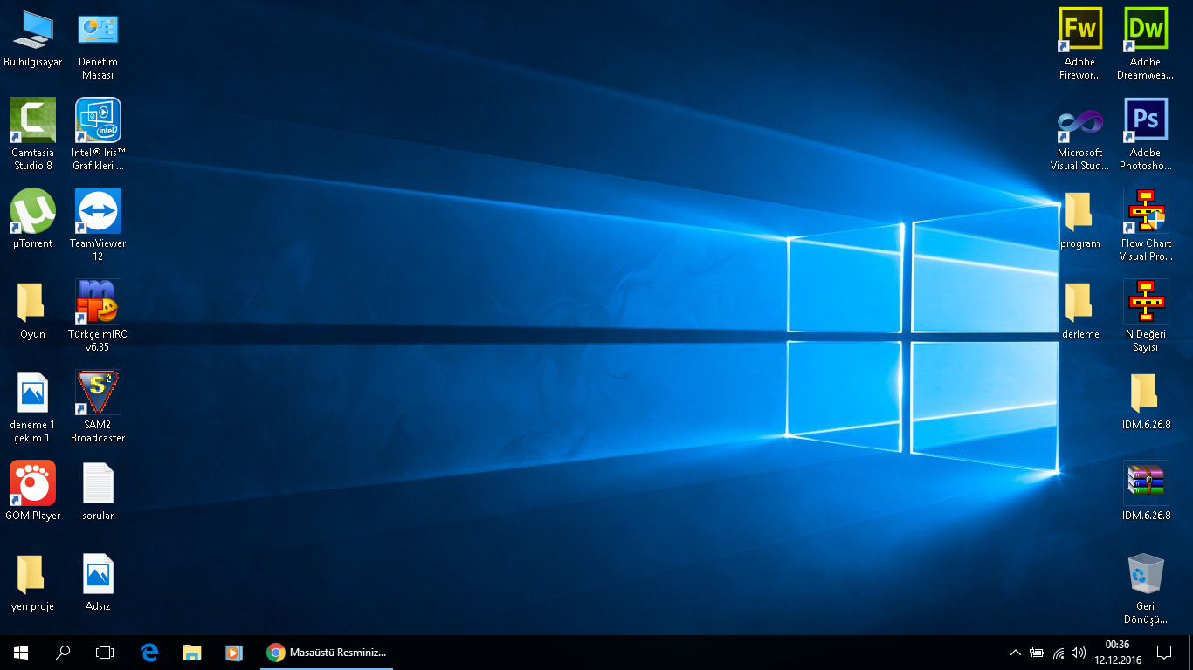Image resolution: width=1193 pixels, height=670 pixels.
Task: Select the TeamViewer 12 shortcut
Action: (x=98, y=226)
